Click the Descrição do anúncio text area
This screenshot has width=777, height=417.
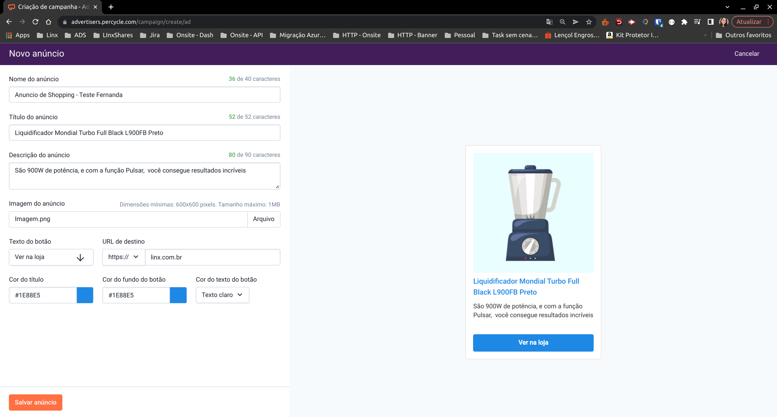144,176
